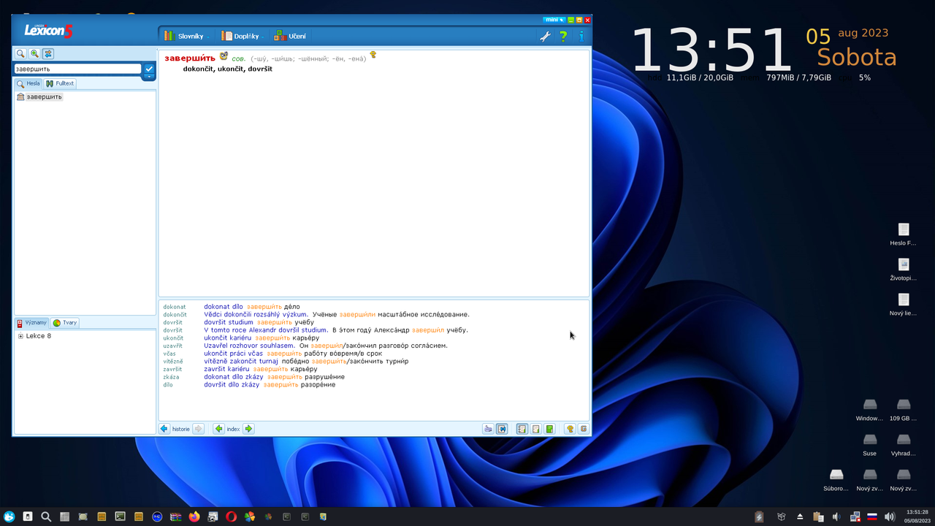Image resolution: width=935 pixels, height=526 pixels.
Task: Click the zoom-in magnifier with plus sign
Action: click(34, 54)
